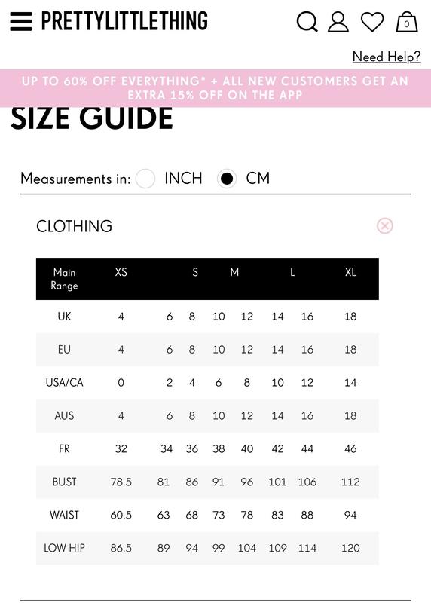Click the LOW HIP row label
The width and height of the screenshot is (431, 603).
click(x=64, y=548)
